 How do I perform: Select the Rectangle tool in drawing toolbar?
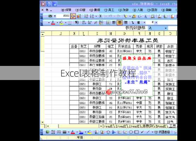click(137, 132)
